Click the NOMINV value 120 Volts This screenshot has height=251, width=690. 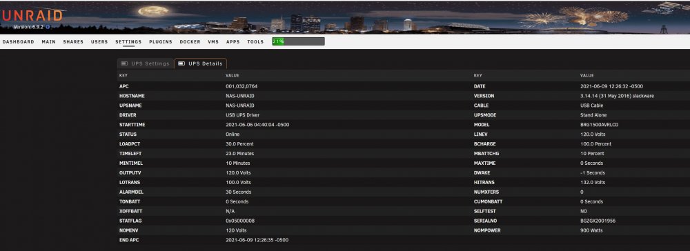tap(236, 230)
